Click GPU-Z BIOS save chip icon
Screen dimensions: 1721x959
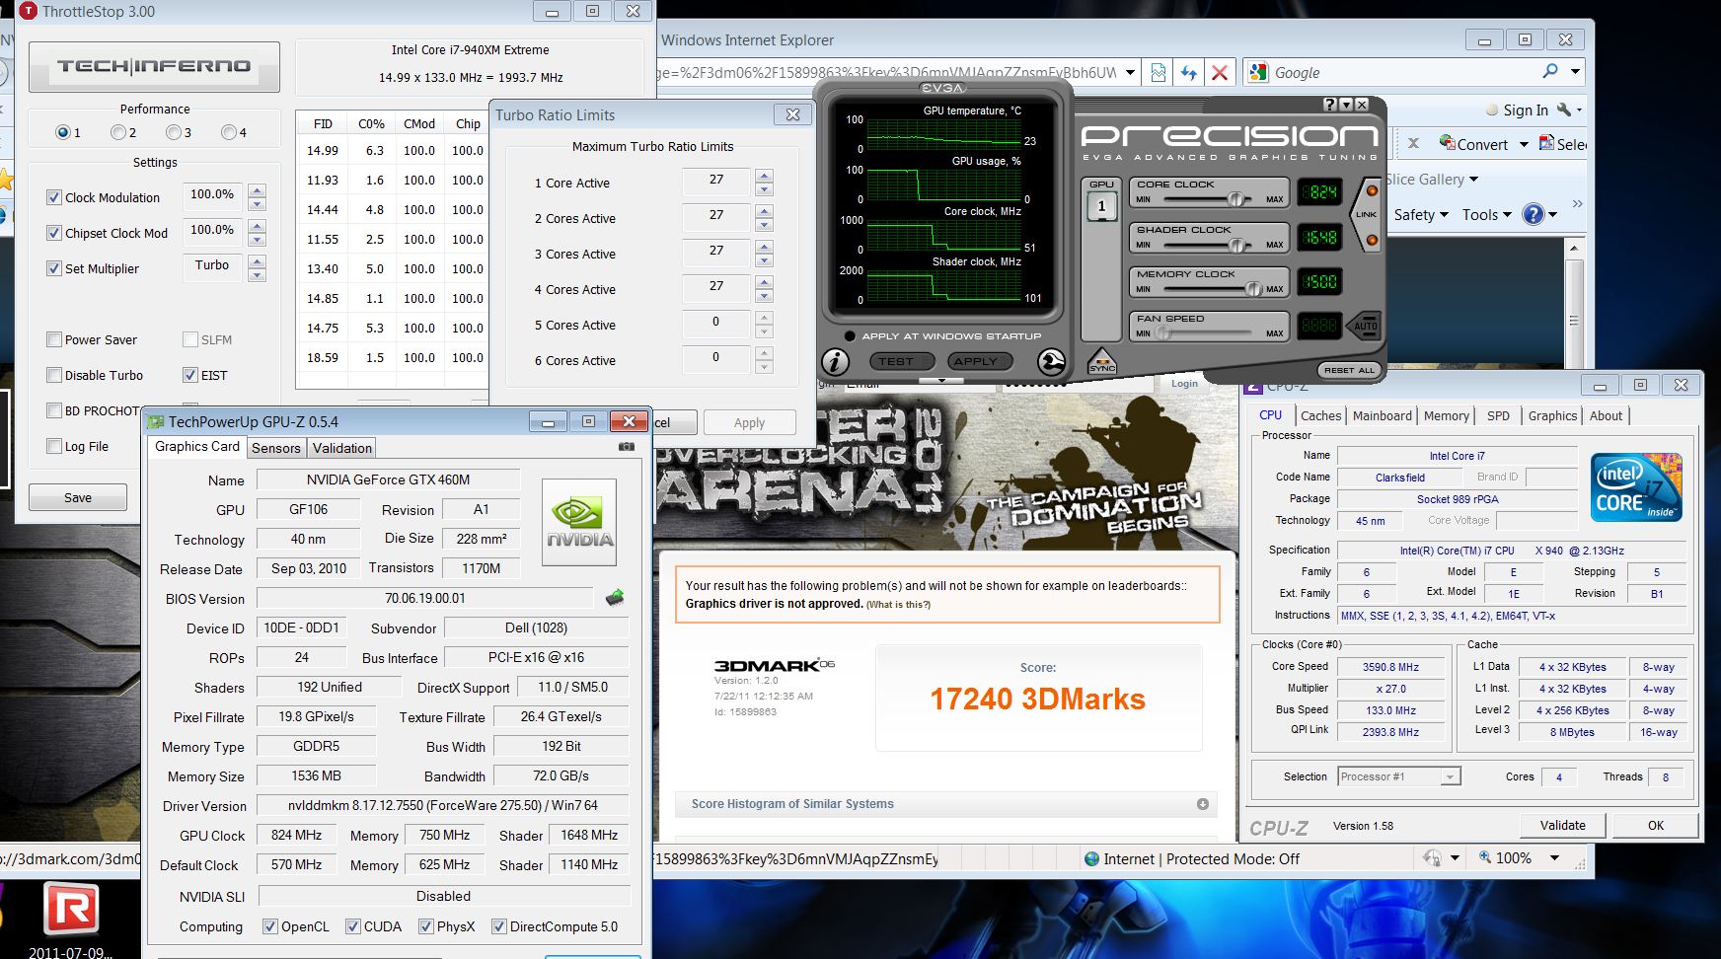pos(614,597)
